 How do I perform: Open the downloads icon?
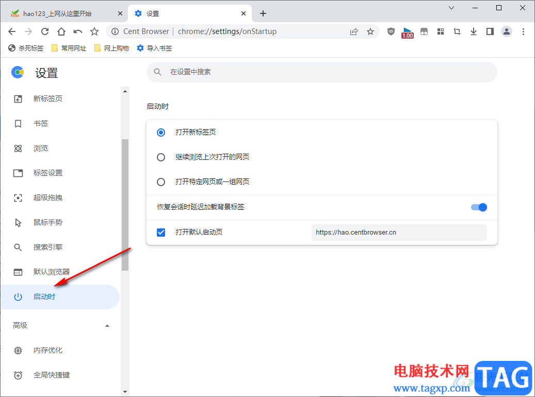point(474,32)
